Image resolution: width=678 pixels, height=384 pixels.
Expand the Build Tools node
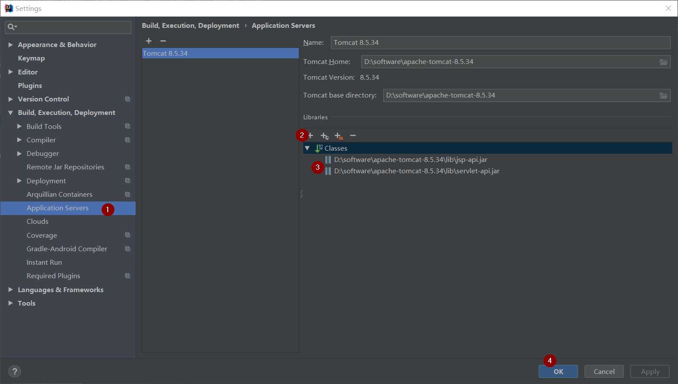click(19, 126)
